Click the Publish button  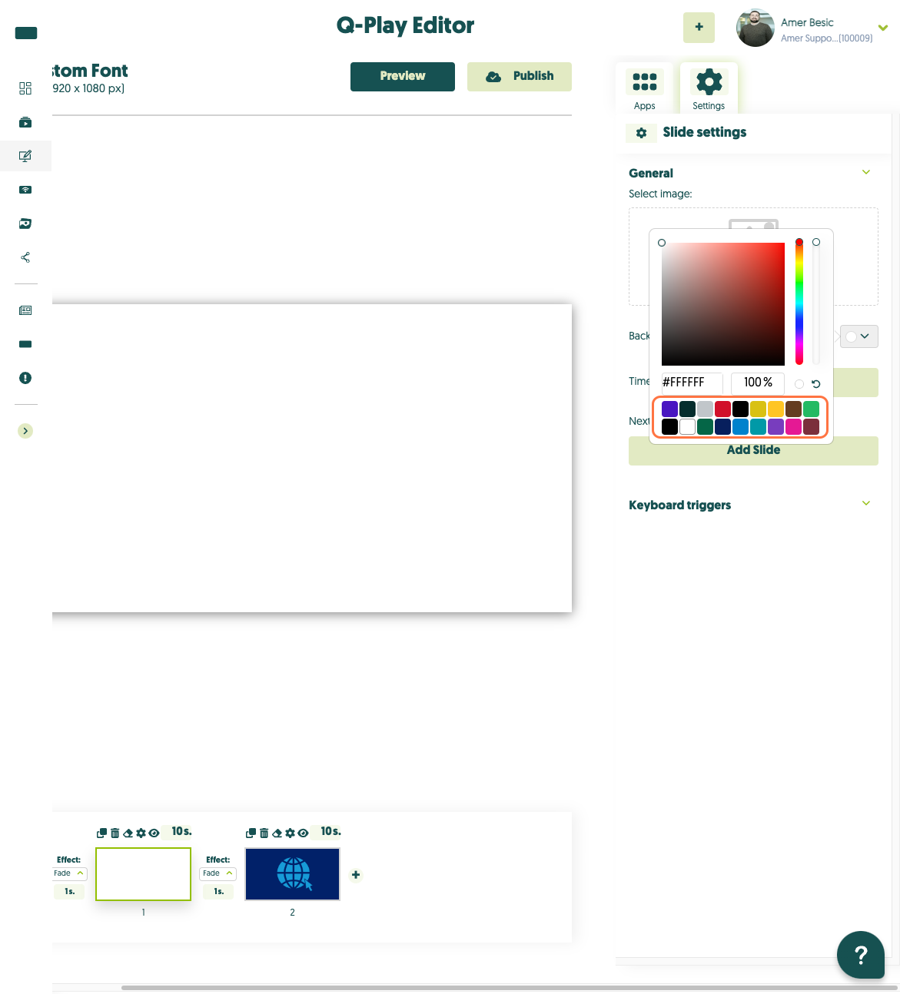(520, 76)
